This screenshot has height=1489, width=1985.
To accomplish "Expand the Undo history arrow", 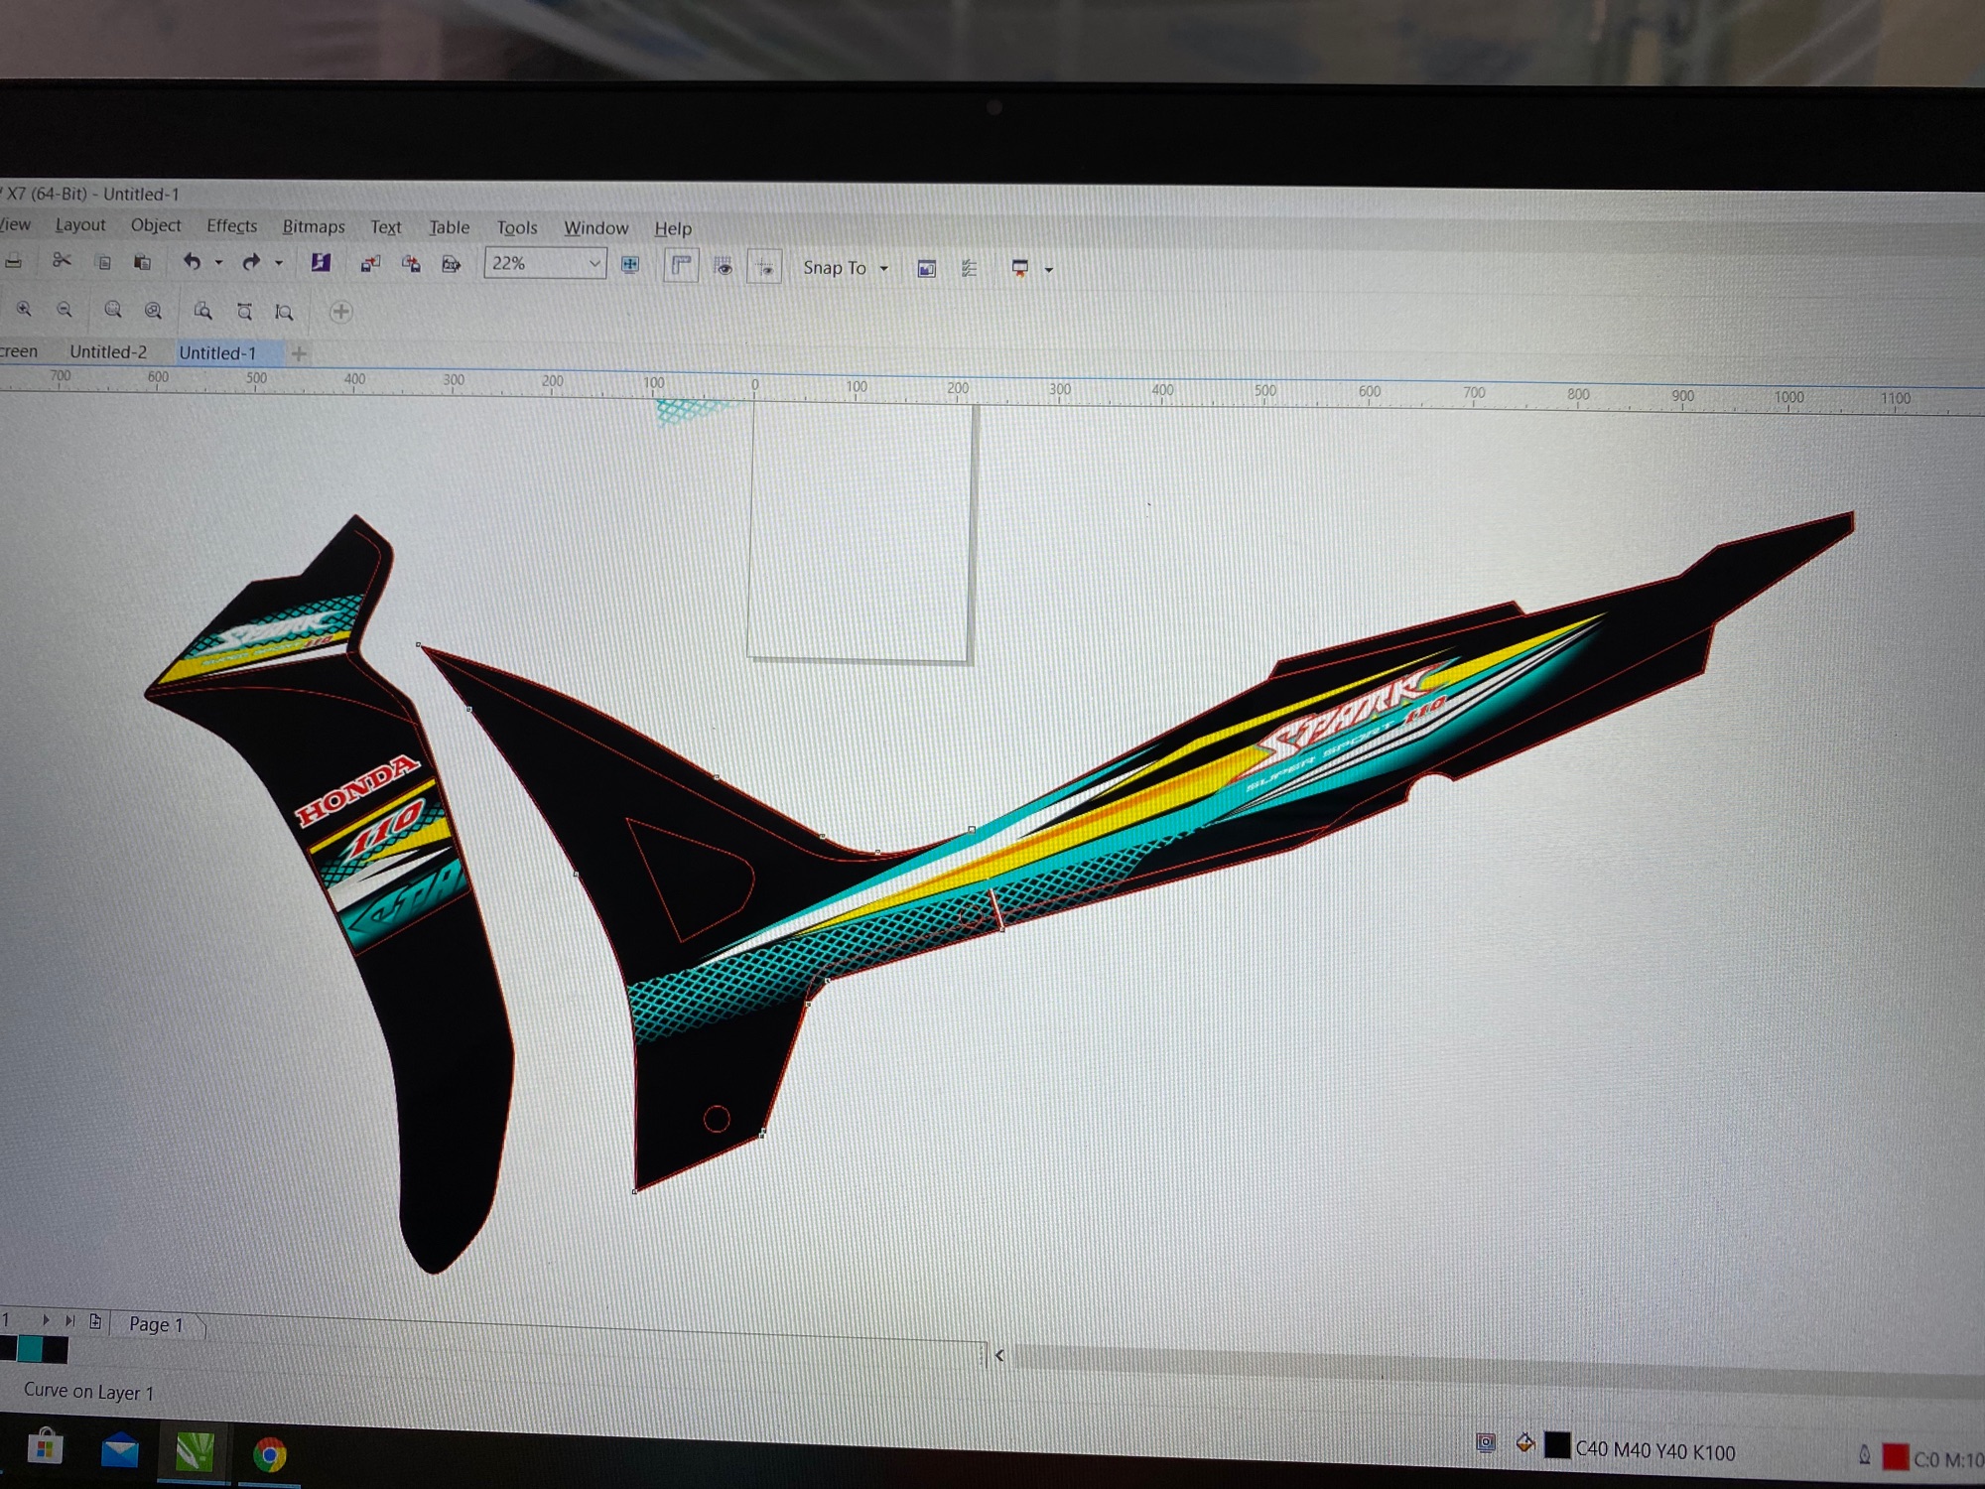I will (218, 262).
